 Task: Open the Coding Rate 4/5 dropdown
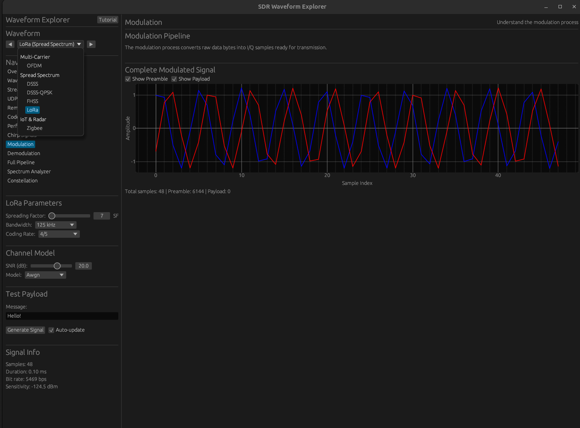click(x=58, y=234)
